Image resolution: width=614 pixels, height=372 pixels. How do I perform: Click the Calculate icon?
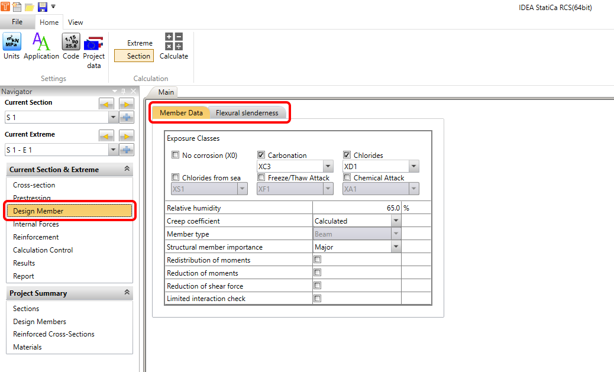coord(174,43)
